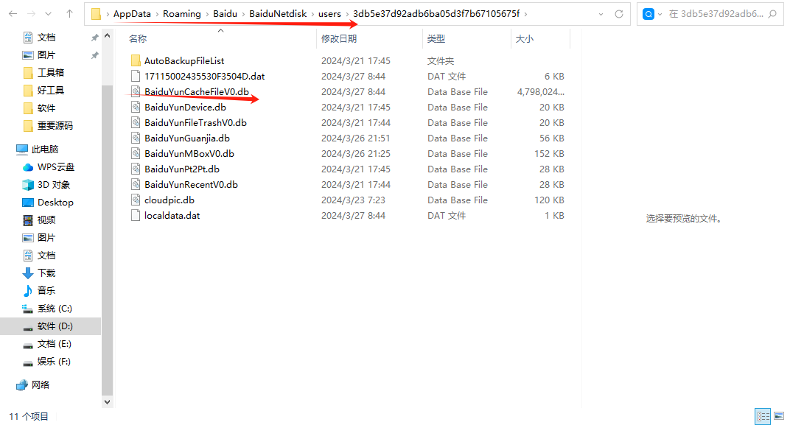
Task: Click navigation pane scrollbar up arrow
Action: [107, 36]
